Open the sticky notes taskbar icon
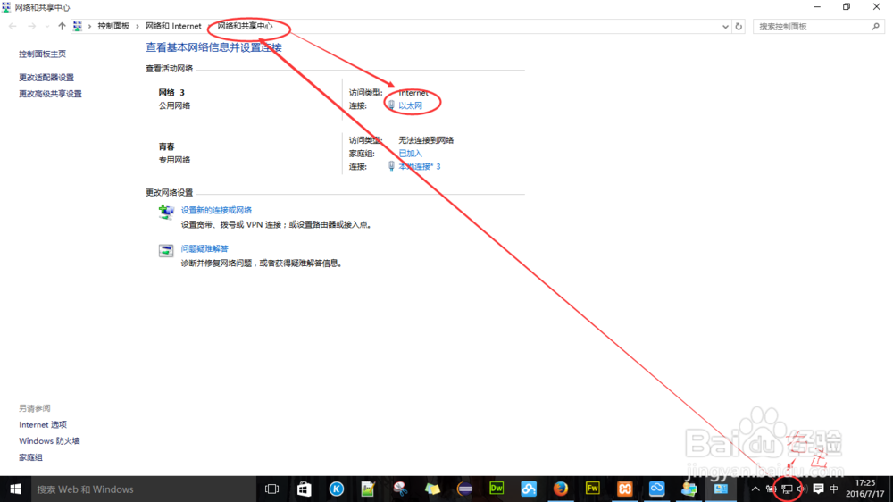Image resolution: width=893 pixels, height=502 pixels. tap(432, 489)
